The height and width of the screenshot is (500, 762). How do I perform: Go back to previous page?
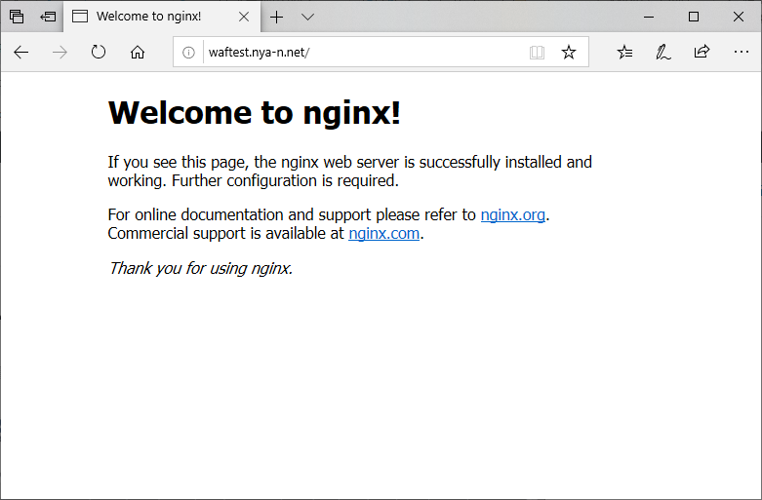[x=20, y=52]
